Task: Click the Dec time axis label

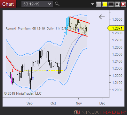Action: pyautogui.click(x=102, y=103)
